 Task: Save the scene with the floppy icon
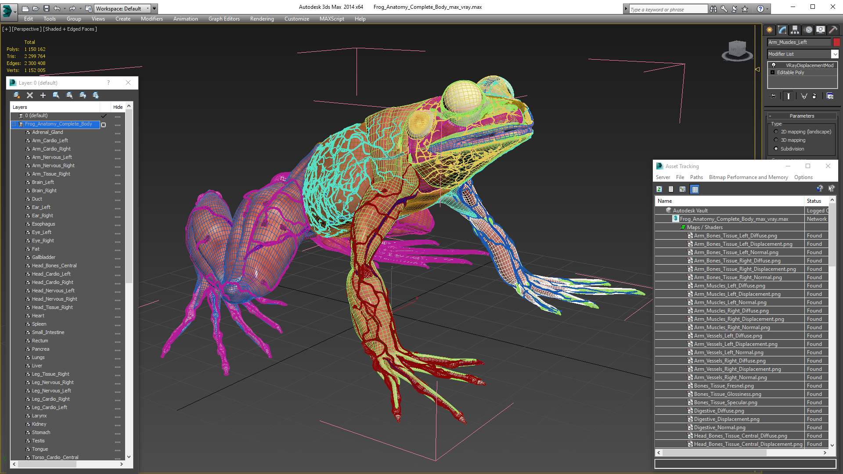[46, 8]
